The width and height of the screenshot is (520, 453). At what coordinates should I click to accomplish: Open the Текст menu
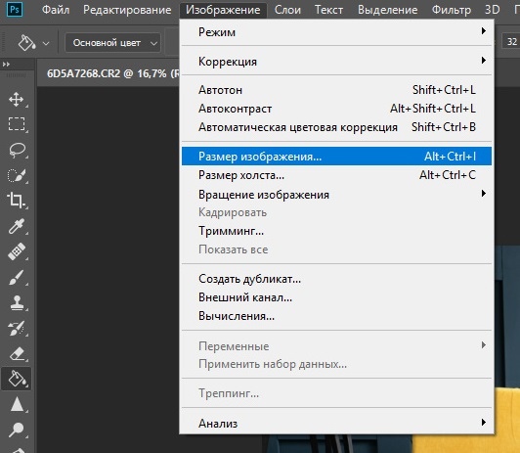coord(328,10)
